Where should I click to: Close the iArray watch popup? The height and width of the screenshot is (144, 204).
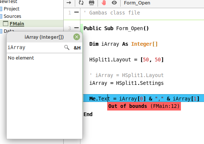tap(77, 37)
